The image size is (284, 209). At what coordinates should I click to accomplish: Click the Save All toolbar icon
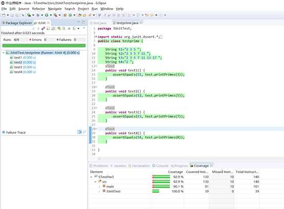pyautogui.click(x=17, y=15)
